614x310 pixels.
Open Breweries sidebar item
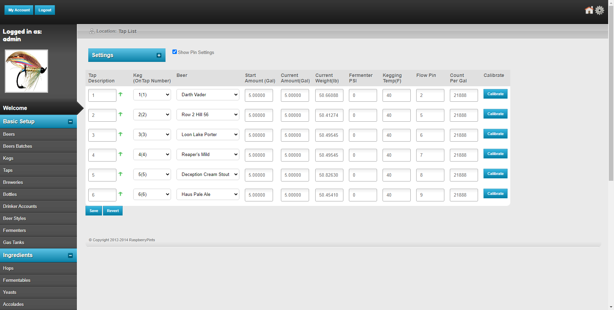[x=38, y=182]
